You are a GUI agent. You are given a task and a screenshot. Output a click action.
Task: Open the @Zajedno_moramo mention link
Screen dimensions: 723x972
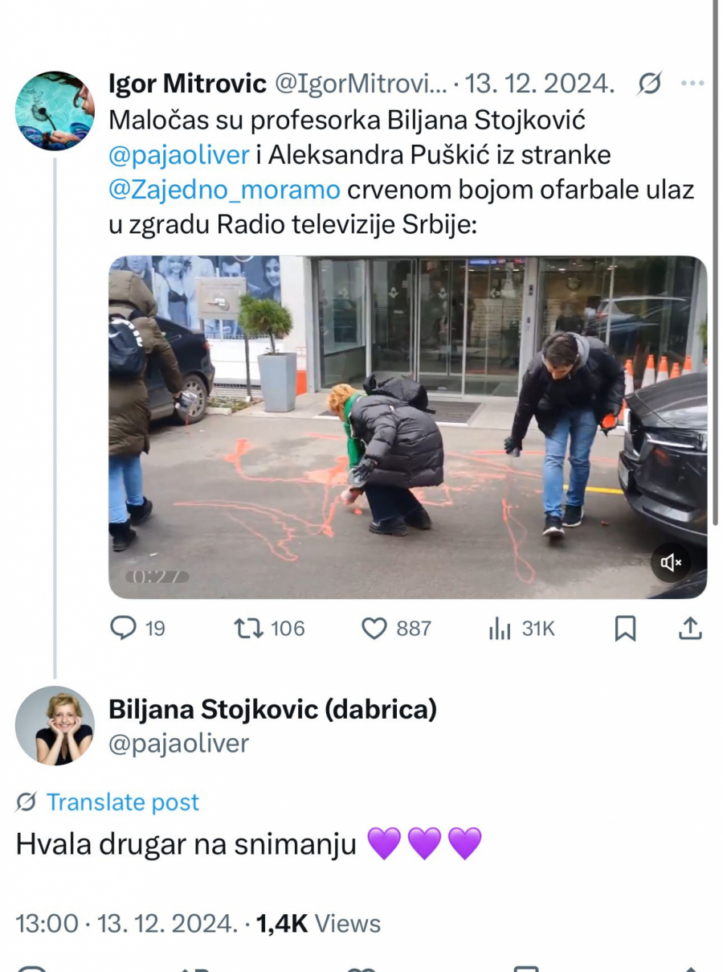coord(224,190)
